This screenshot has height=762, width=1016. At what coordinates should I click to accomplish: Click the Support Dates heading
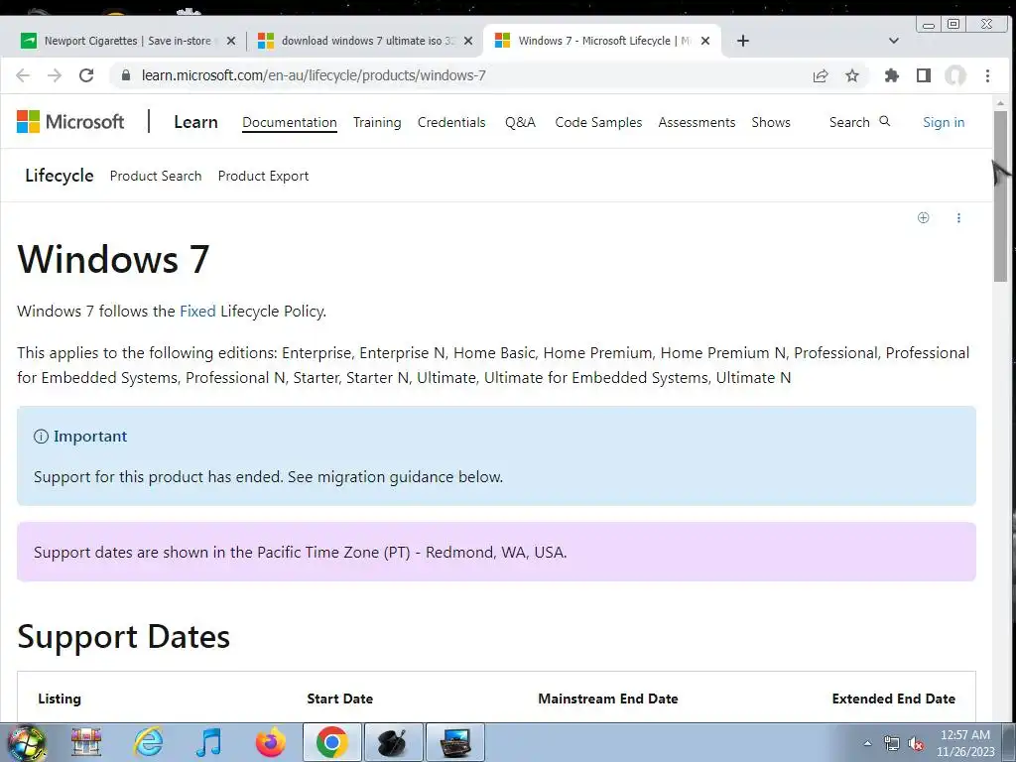(124, 637)
